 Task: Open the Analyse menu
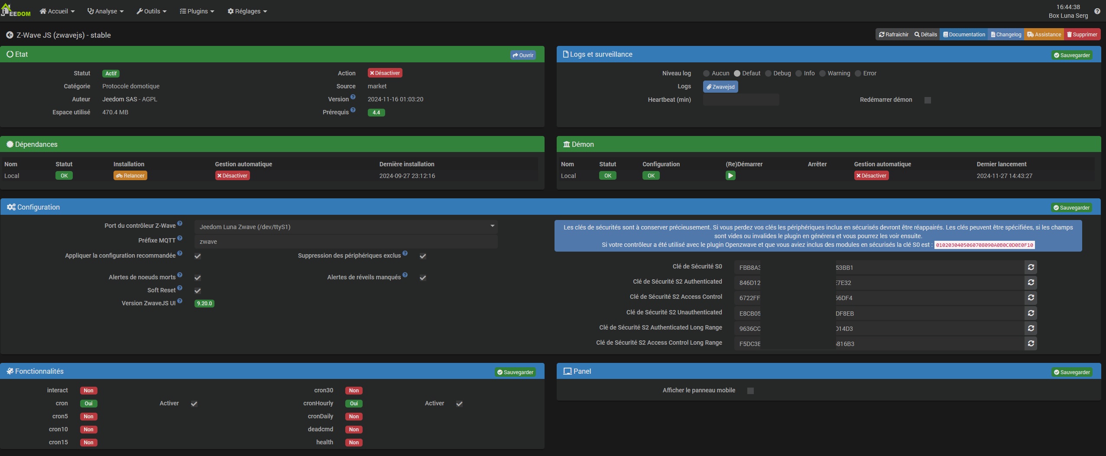(x=106, y=11)
